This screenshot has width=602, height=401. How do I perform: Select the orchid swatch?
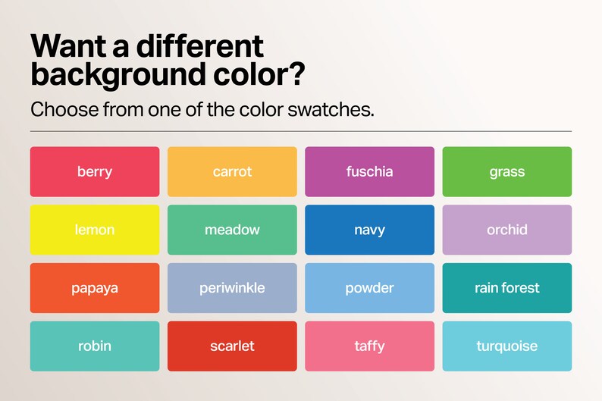click(506, 230)
